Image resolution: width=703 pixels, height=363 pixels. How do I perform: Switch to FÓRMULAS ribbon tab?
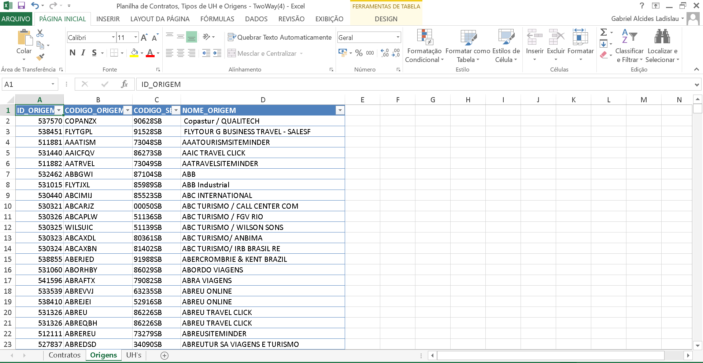[x=217, y=19]
